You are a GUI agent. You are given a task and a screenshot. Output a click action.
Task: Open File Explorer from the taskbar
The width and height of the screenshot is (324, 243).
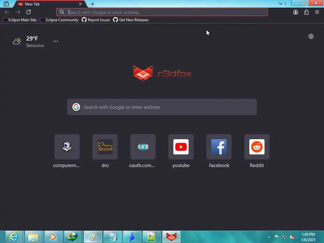click(x=34, y=237)
